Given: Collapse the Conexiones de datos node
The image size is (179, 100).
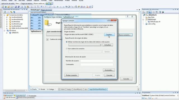Looking at the screenshot, I should point(4,15).
